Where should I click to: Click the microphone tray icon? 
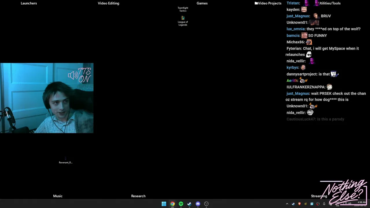point(324,204)
